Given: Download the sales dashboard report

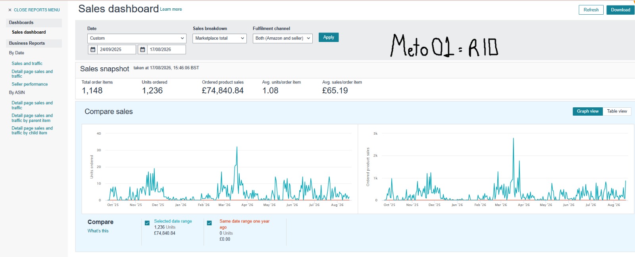Looking at the screenshot, I should [620, 10].
